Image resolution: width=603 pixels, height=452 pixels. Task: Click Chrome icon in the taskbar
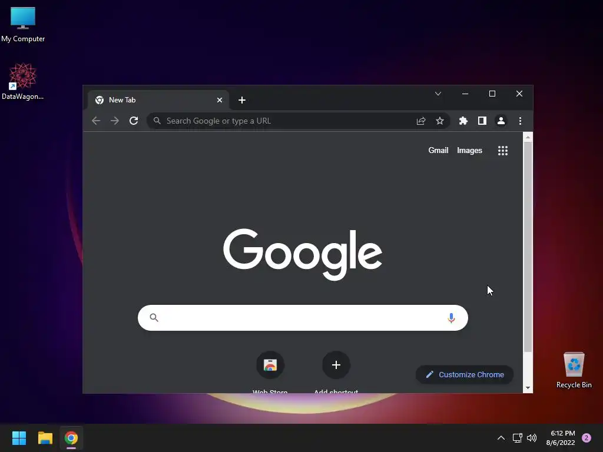(71, 438)
